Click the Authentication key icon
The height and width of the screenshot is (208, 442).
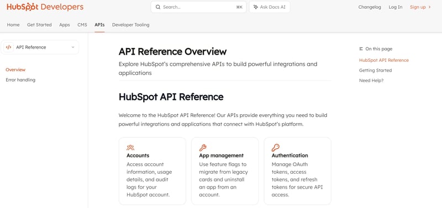tap(275, 147)
